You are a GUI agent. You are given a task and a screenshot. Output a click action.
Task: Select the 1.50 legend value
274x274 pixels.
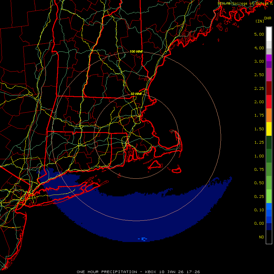click(259, 129)
